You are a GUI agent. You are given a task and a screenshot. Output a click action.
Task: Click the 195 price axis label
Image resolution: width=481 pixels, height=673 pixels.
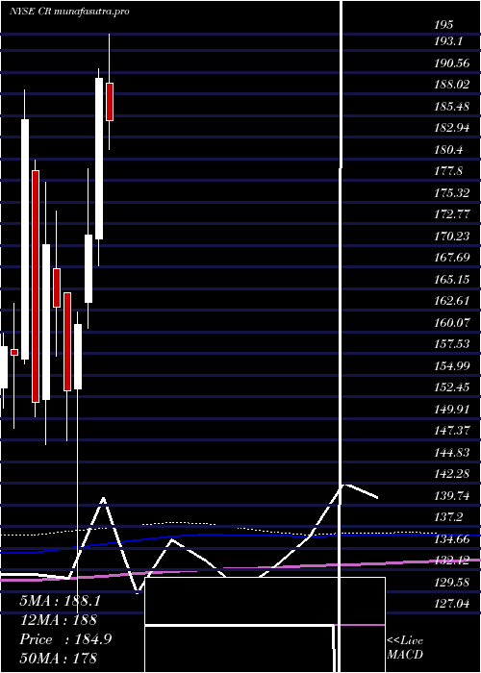point(443,25)
